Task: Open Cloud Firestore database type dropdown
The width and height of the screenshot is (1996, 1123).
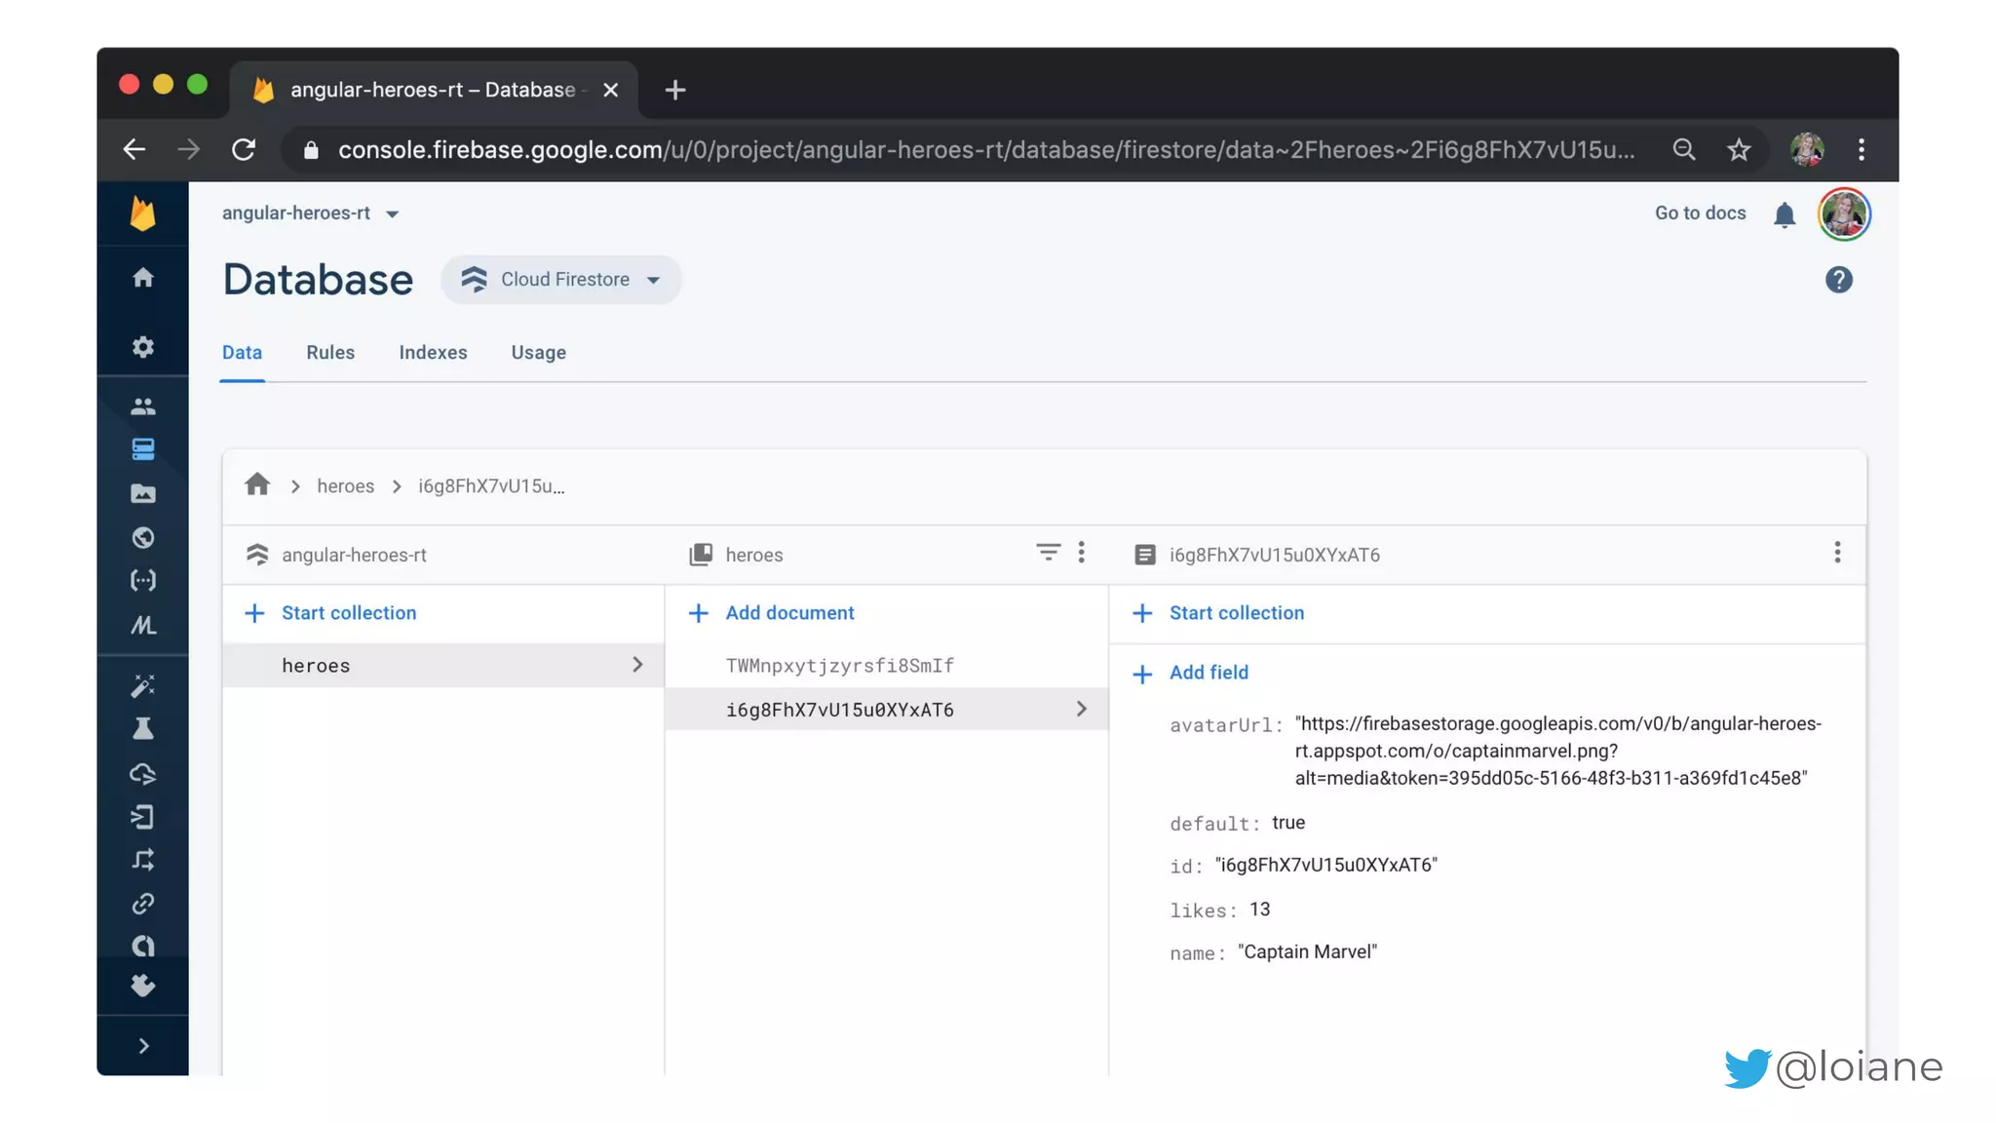Action: coord(561,280)
